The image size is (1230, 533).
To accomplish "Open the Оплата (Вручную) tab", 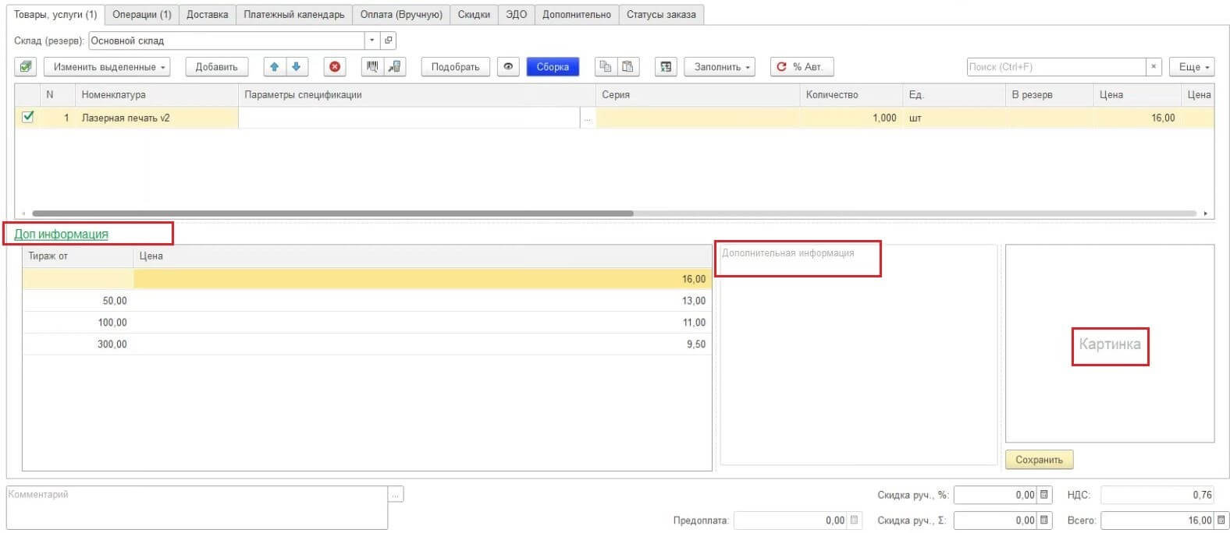I will (401, 15).
